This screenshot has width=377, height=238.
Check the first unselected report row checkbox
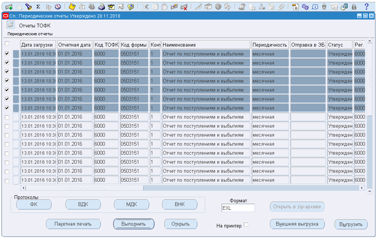tap(7, 117)
